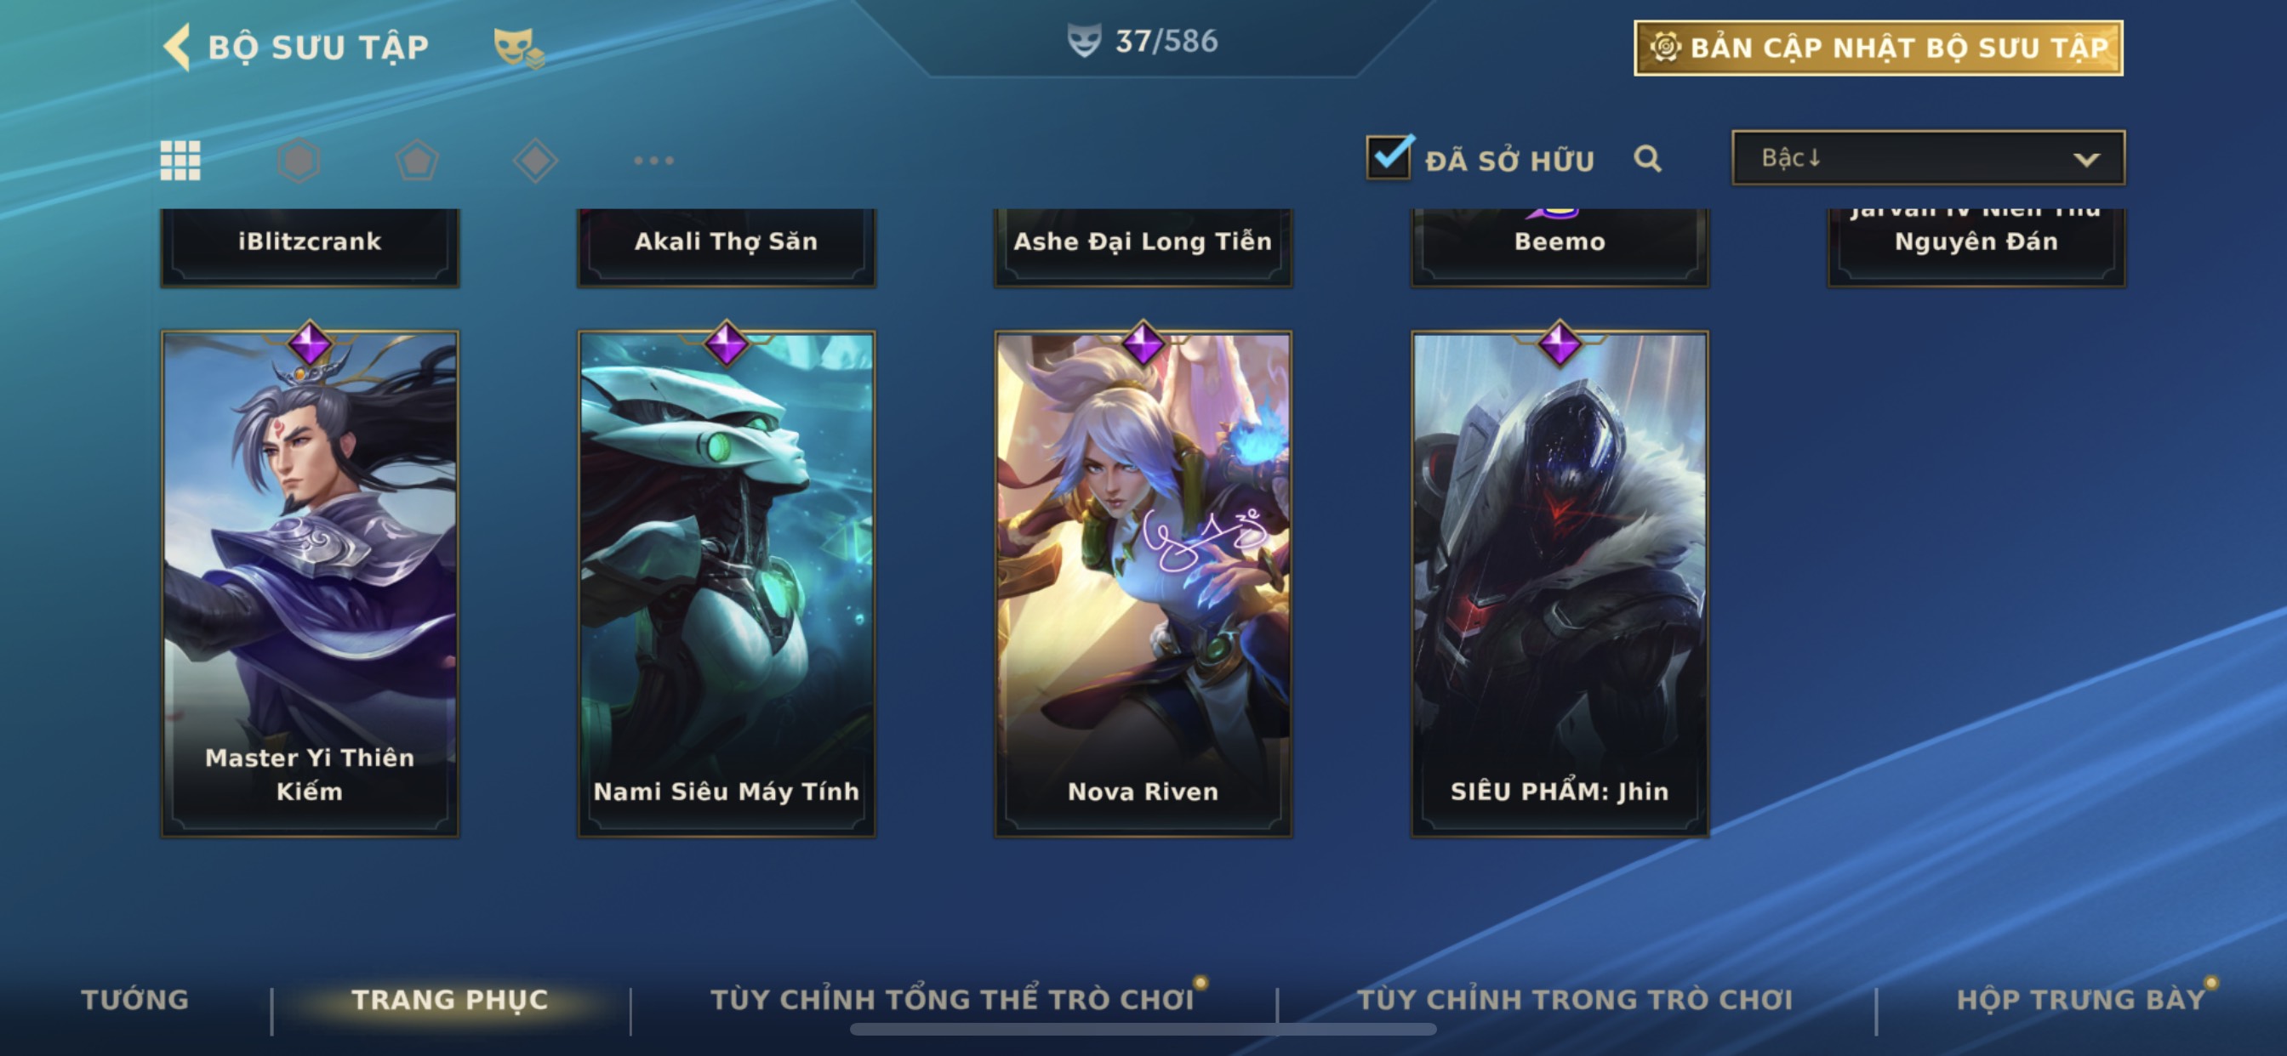Open the magnifier search icon
Viewport: 2287px width, 1056px height.
[x=1648, y=159]
